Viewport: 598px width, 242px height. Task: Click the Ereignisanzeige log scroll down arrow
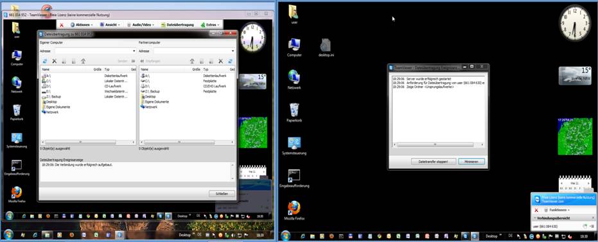[x=233, y=178]
